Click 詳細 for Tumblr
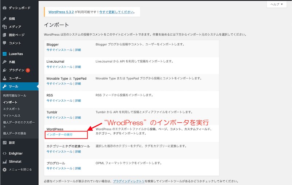The width and height of the screenshot is (292, 185). 78,118
